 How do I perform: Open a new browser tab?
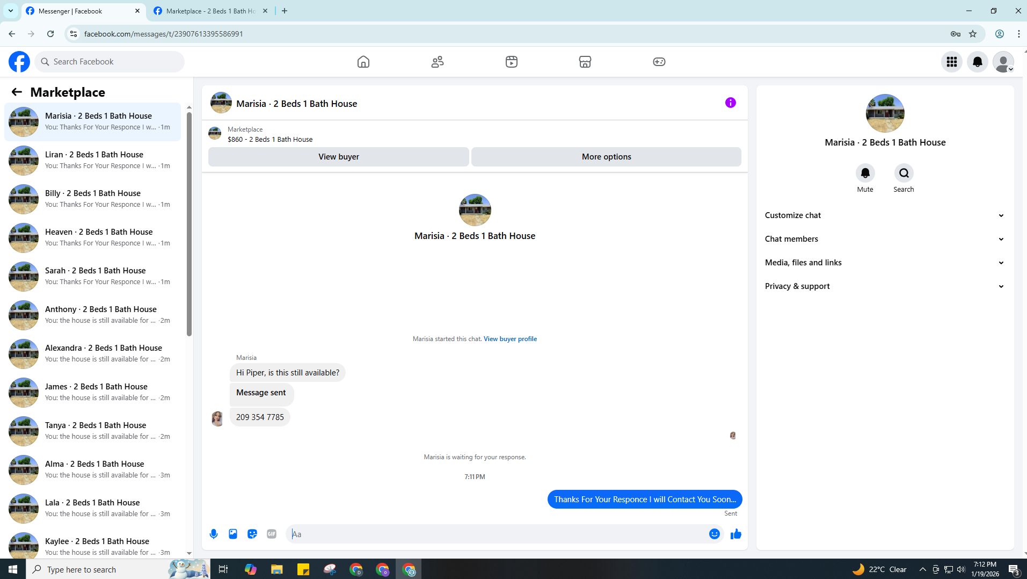(285, 11)
